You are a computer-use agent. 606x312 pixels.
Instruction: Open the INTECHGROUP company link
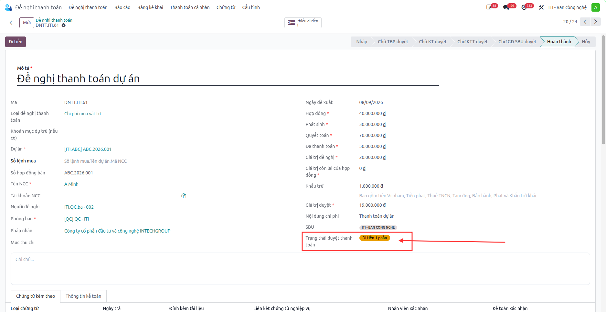[x=117, y=231]
